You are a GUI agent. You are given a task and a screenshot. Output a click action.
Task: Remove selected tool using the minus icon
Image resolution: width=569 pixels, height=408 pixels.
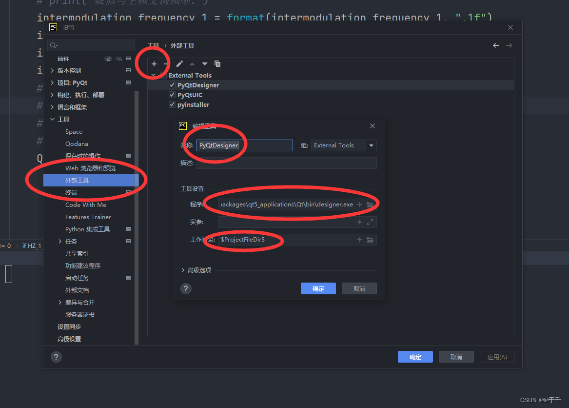click(x=167, y=63)
